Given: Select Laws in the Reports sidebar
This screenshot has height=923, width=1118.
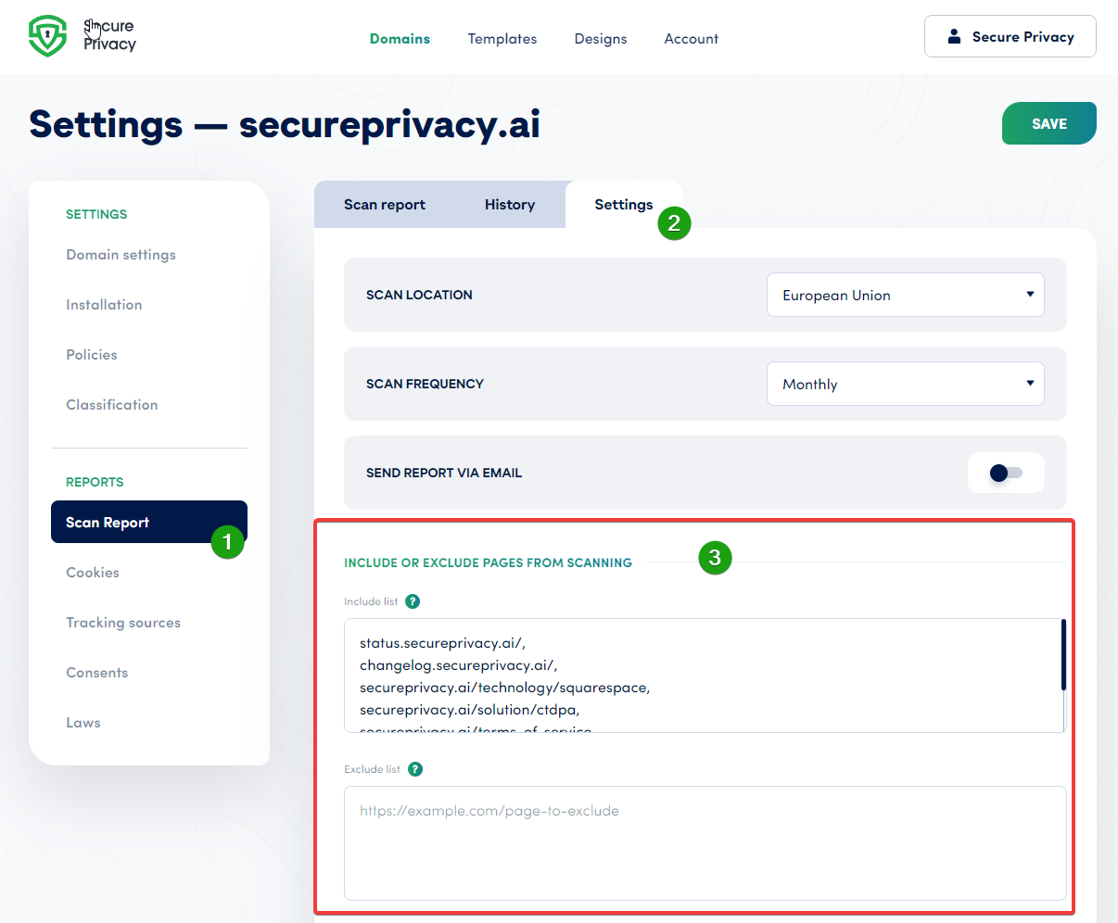Looking at the screenshot, I should [x=83, y=722].
